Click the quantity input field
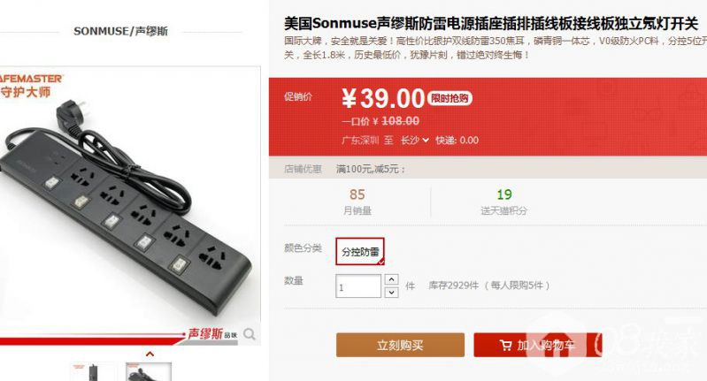Image resolution: width=707 pixels, height=381 pixels. click(x=358, y=286)
